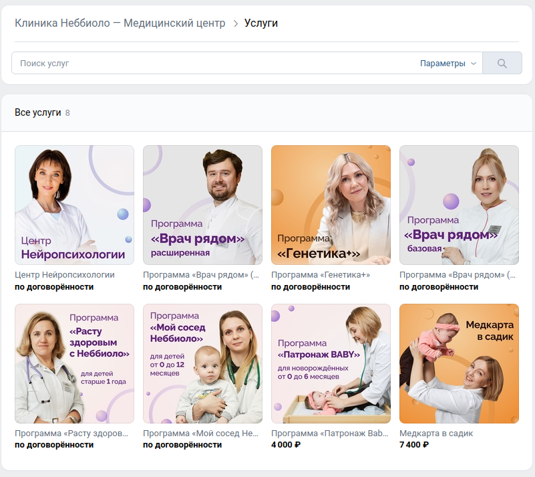Open the «Врач рядом» базовая thumbnail
Screen dimensions: 535x477
[x=460, y=205]
